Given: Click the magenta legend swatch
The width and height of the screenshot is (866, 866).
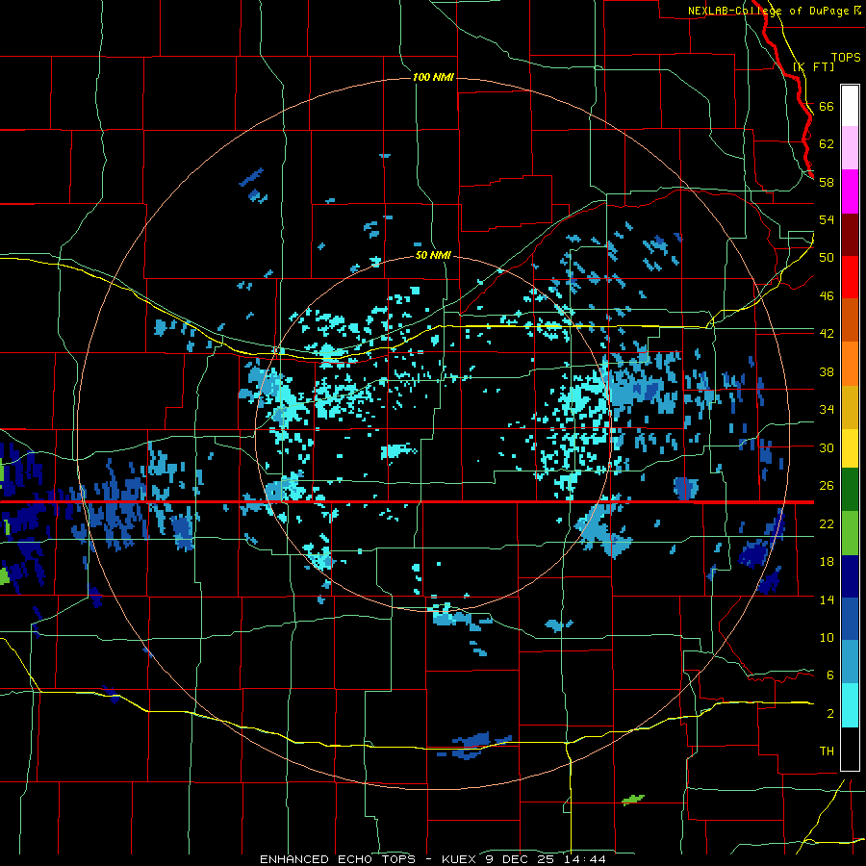Looking at the screenshot, I should (x=850, y=191).
